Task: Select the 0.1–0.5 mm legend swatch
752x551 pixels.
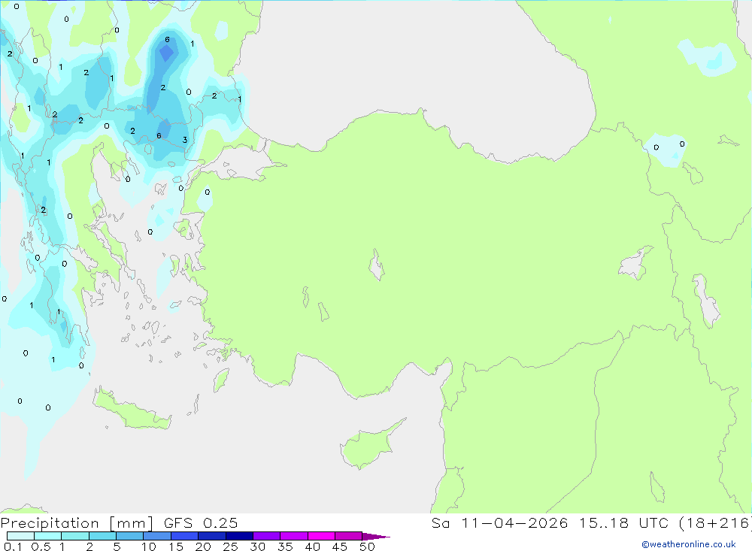Action: pos(20,536)
